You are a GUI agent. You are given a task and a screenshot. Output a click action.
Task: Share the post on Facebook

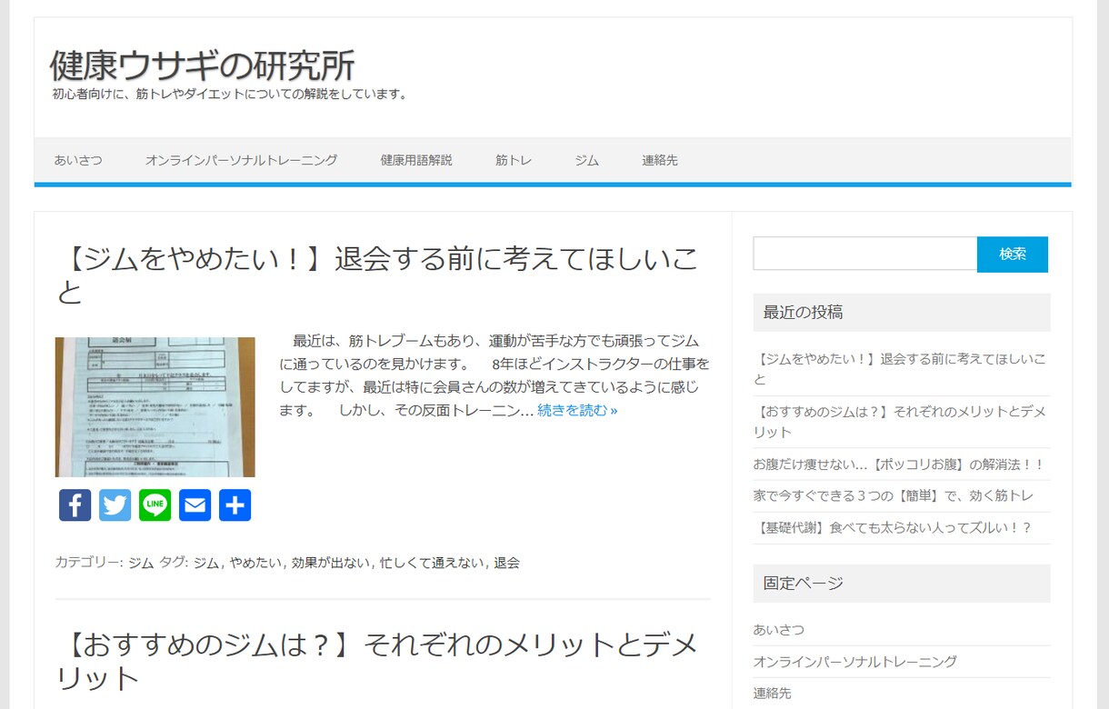tap(75, 505)
